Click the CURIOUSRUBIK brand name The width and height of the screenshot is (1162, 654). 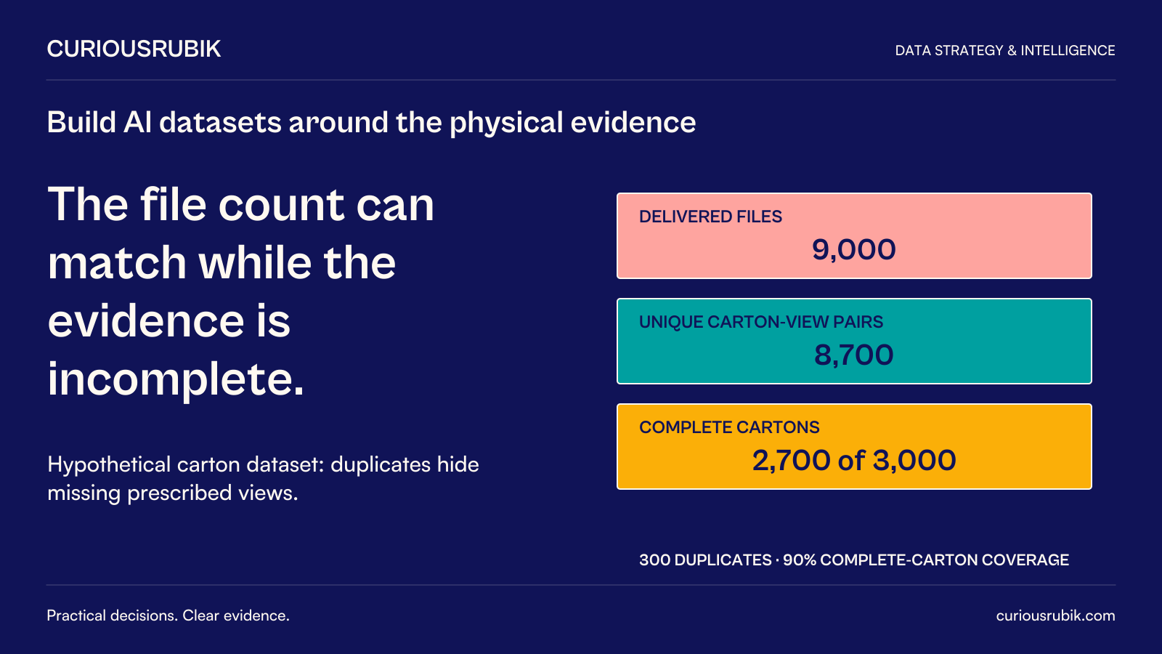[x=134, y=49]
